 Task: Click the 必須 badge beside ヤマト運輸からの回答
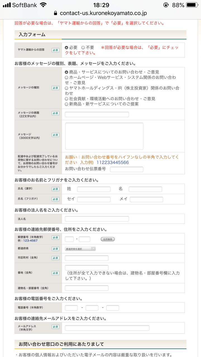(x=55, y=50)
